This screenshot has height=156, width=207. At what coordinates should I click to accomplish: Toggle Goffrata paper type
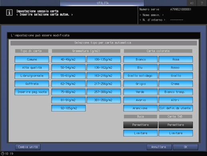point(32,84)
